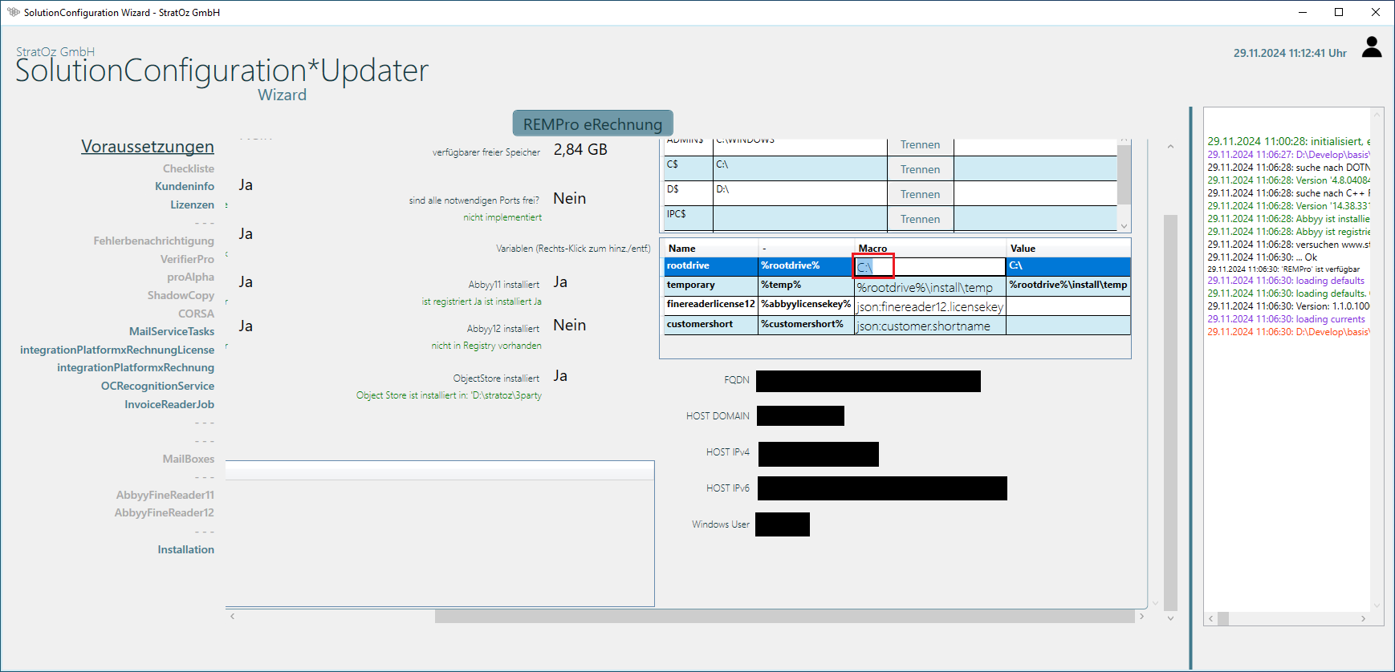Click Trennen for the C$ share
Screen dimensions: 1395x672
pos(920,169)
